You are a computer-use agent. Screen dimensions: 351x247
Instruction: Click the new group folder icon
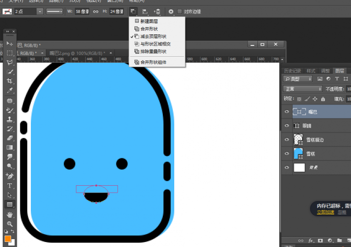pos(340,241)
